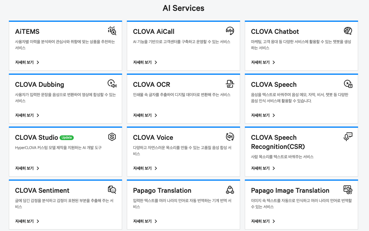This screenshot has width=369, height=231.
Task: Click the chevron next to CLOVA Voice details
Action: (x=156, y=168)
